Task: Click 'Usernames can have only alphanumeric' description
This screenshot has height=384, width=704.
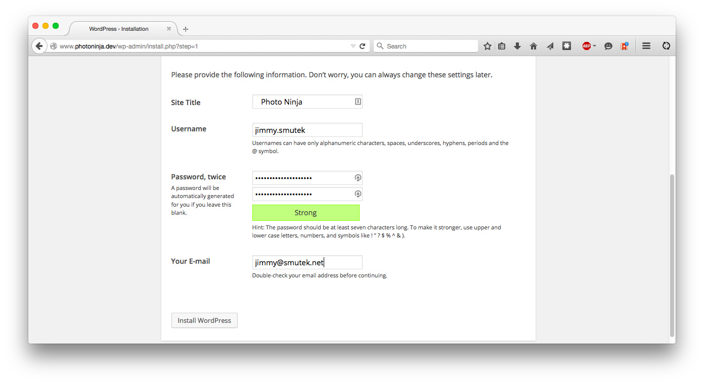Action: point(380,147)
